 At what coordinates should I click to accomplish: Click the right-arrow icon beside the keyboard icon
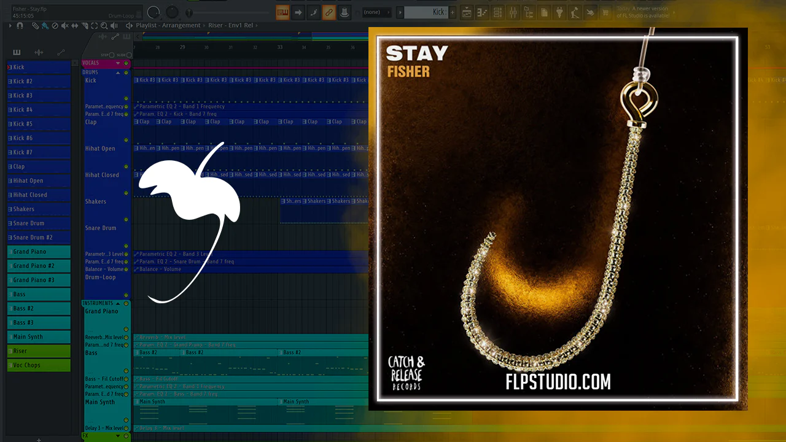coord(298,12)
